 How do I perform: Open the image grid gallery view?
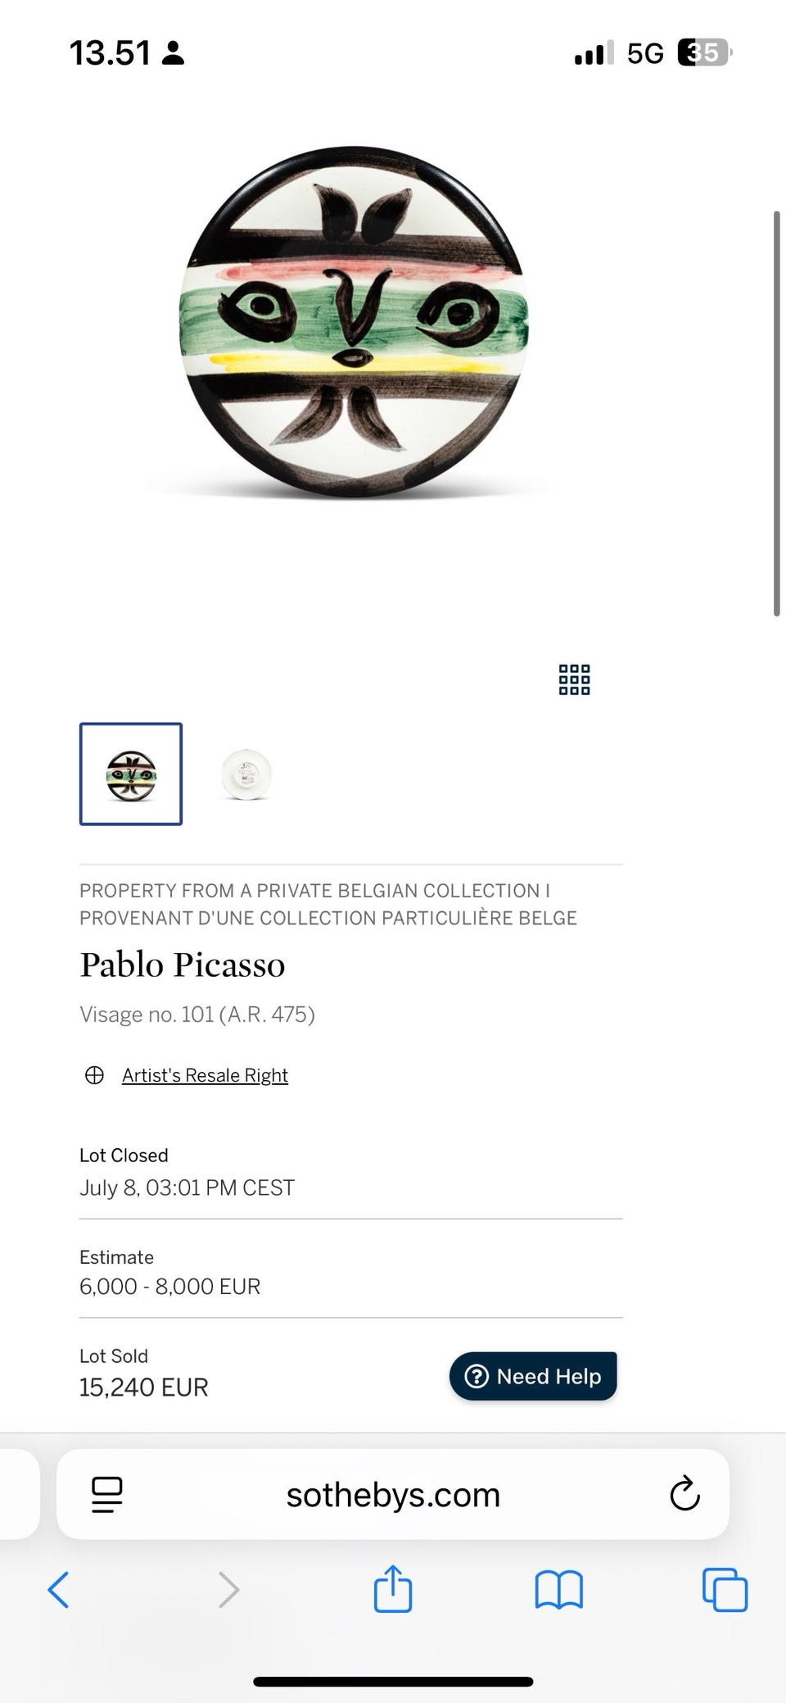coord(574,679)
